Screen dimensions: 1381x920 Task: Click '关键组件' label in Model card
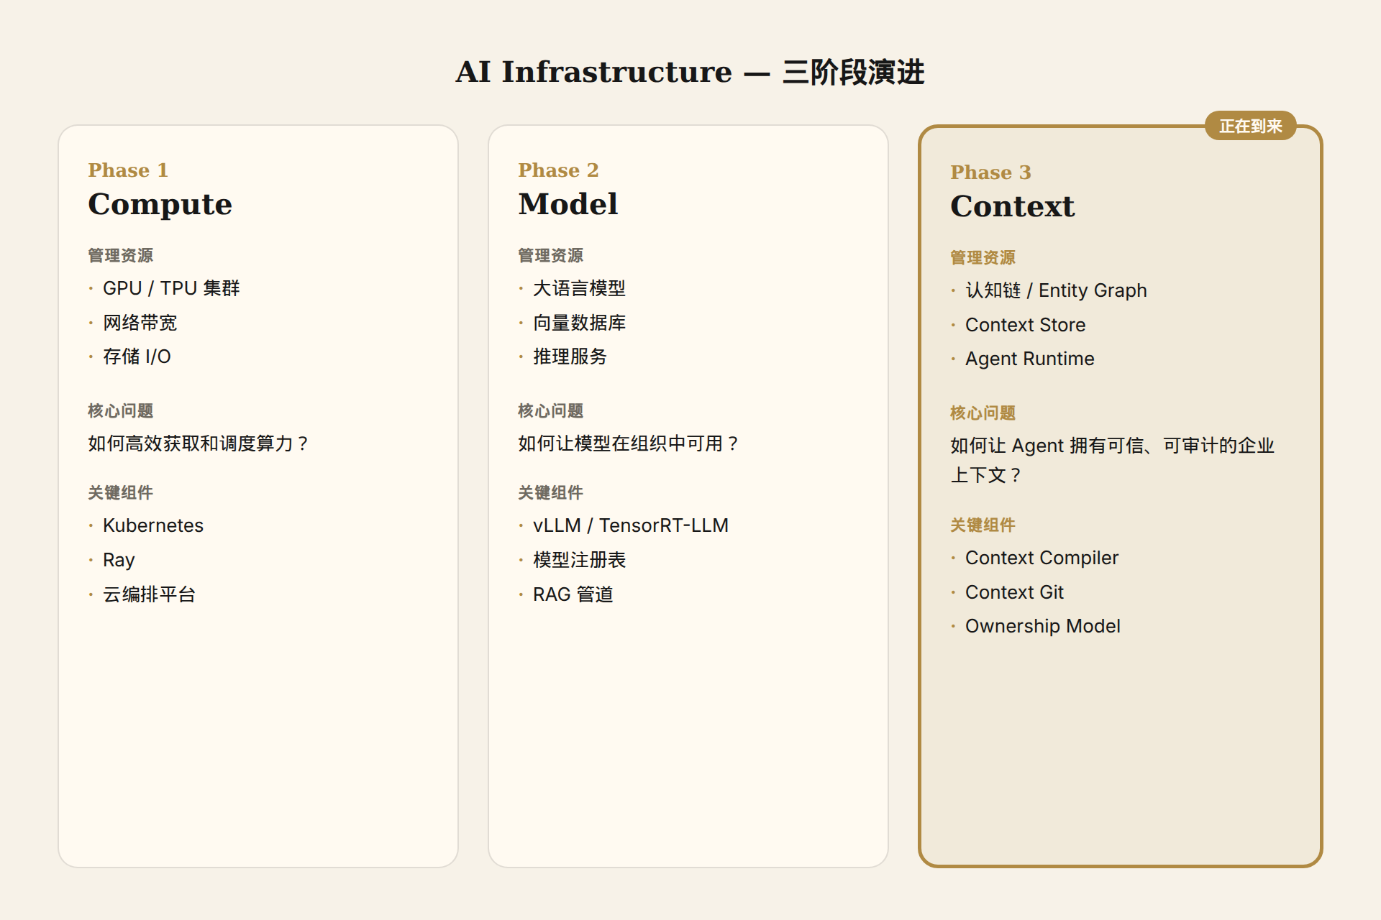coord(550,492)
